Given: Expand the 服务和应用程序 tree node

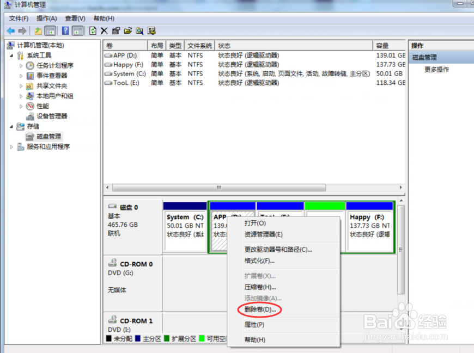Looking at the screenshot, I should tap(11, 146).
